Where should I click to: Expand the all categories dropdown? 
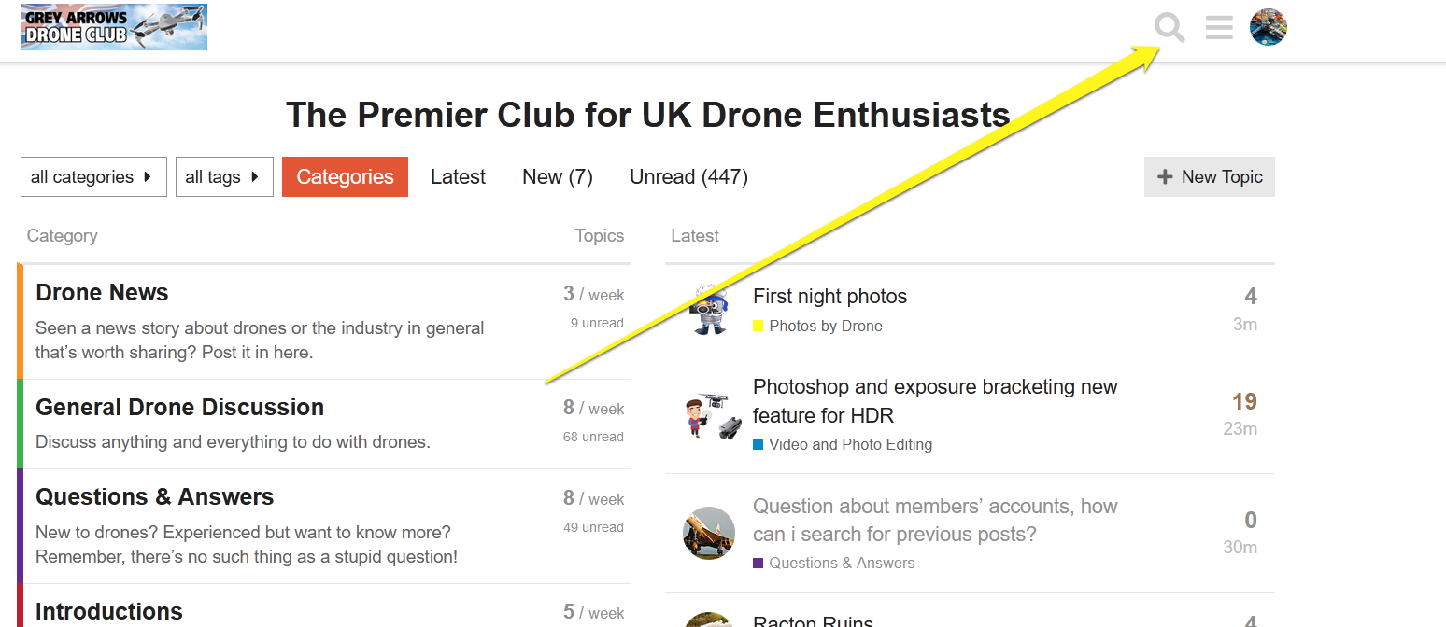pos(93,177)
